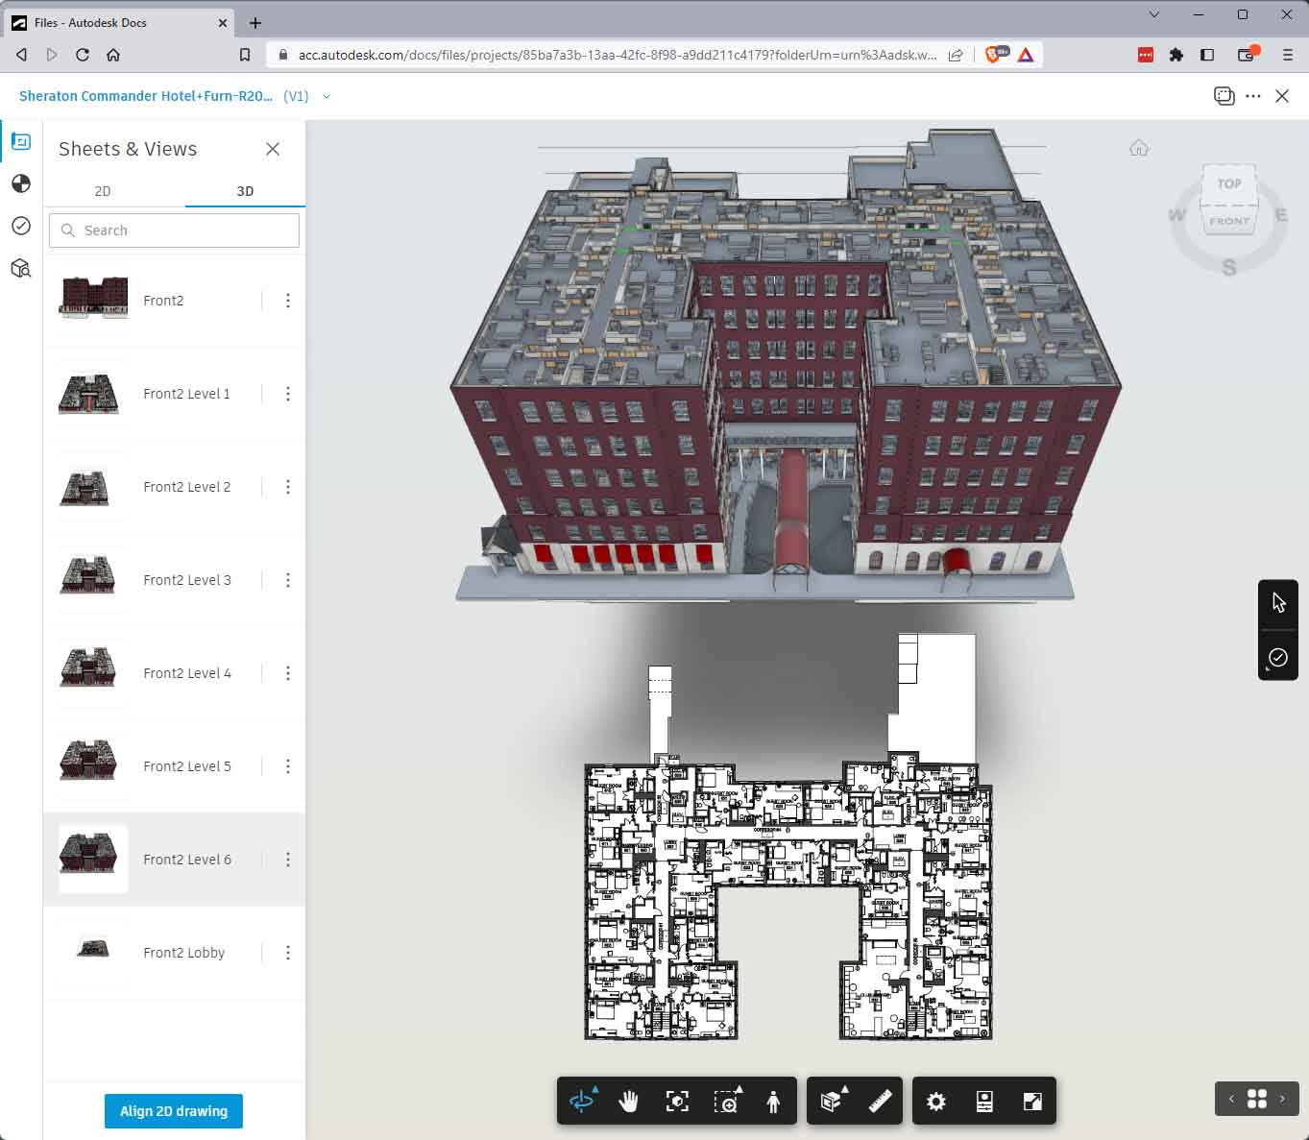
Task: Open options menu for Front2 Level 3
Action: click(287, 580)
